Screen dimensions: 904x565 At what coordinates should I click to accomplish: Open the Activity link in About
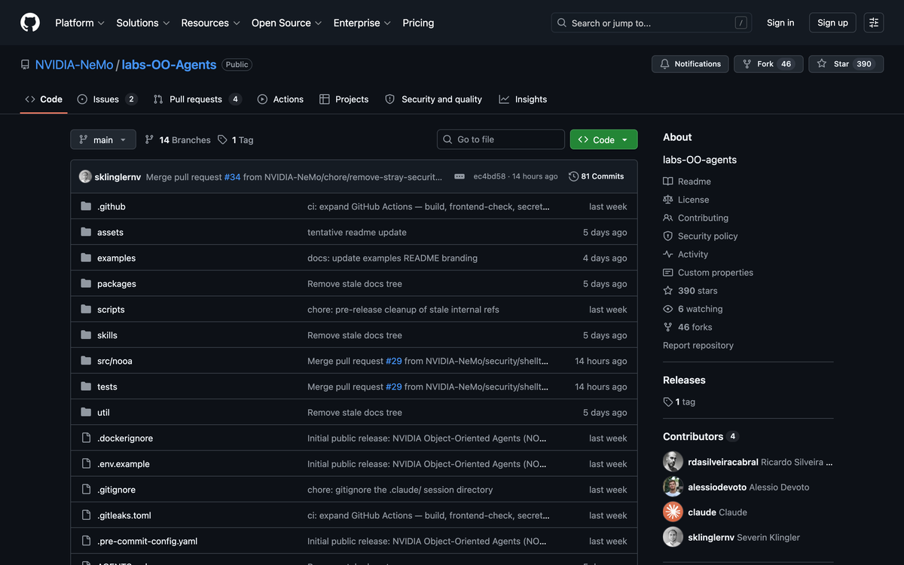click(x=686, y=255)
